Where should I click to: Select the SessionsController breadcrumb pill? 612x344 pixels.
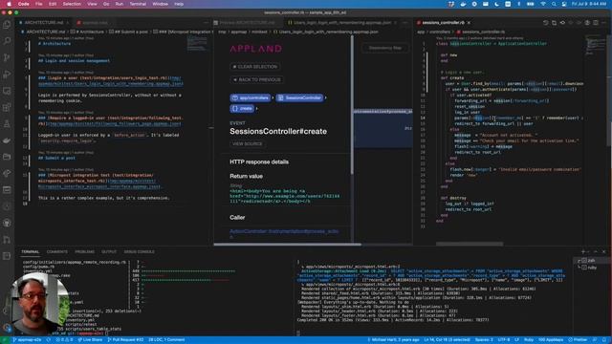click(x=299, y=97)
